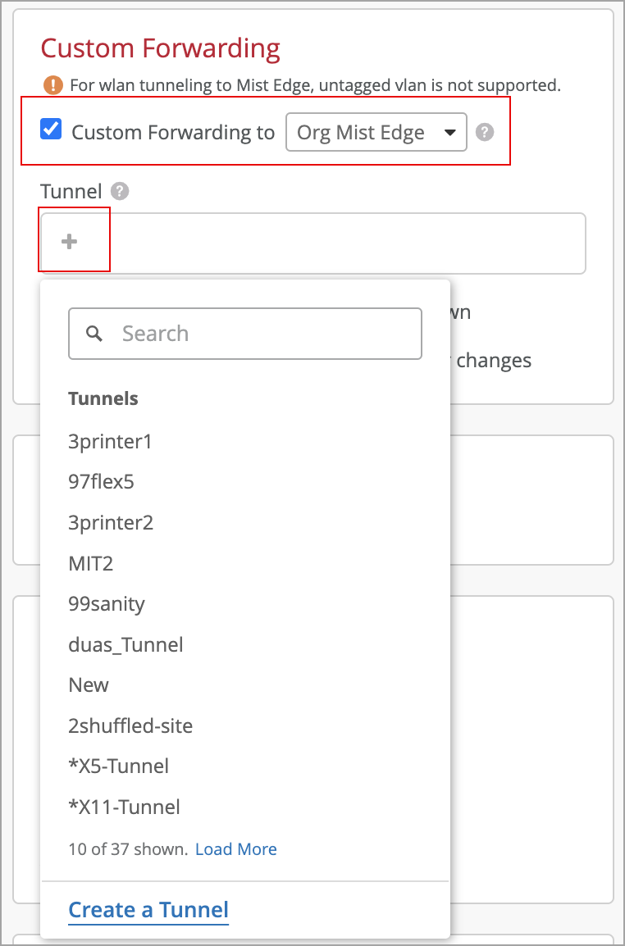The image size is (625, 946).
Task: Click help icon next to Tunnel label
Action: (x=120, y=192)
